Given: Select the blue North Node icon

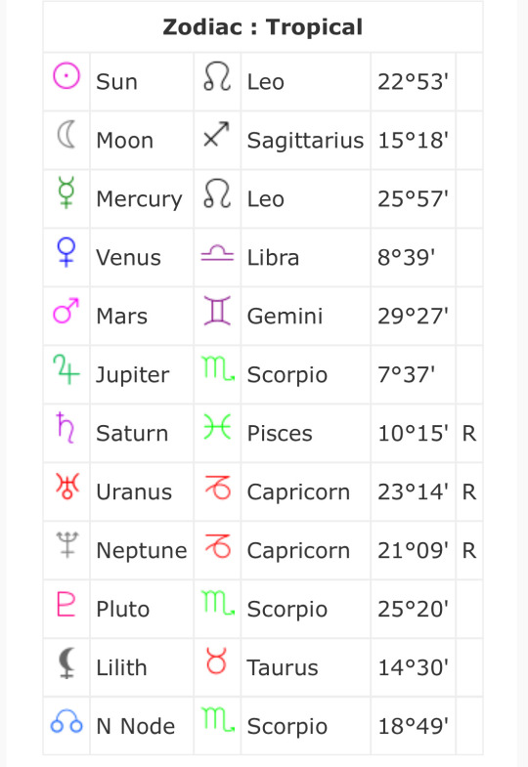Looking at the screenshot, I should click(x=66, y=721).
